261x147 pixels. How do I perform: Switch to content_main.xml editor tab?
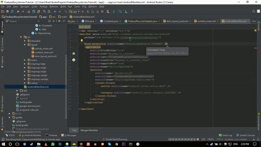(206, 21)
